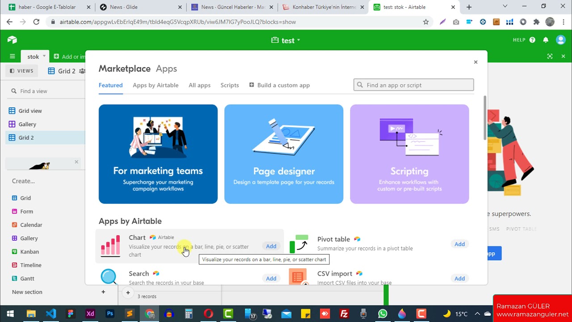Switch to the Featured tab

coord(110,85)
